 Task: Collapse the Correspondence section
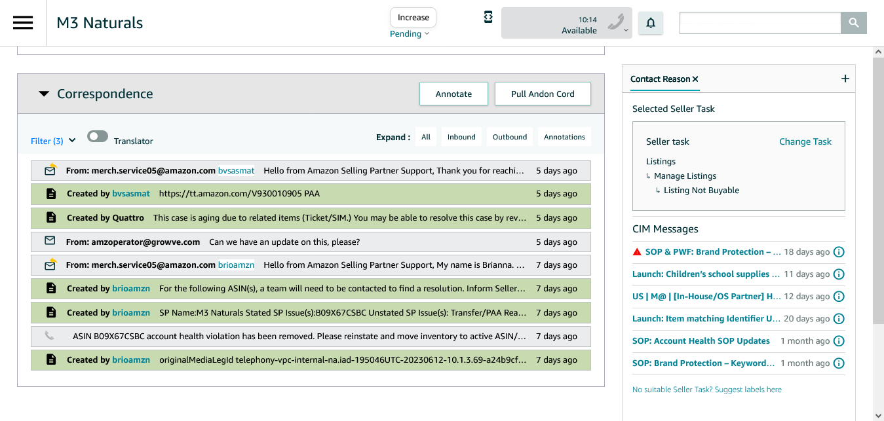point(44,94)
